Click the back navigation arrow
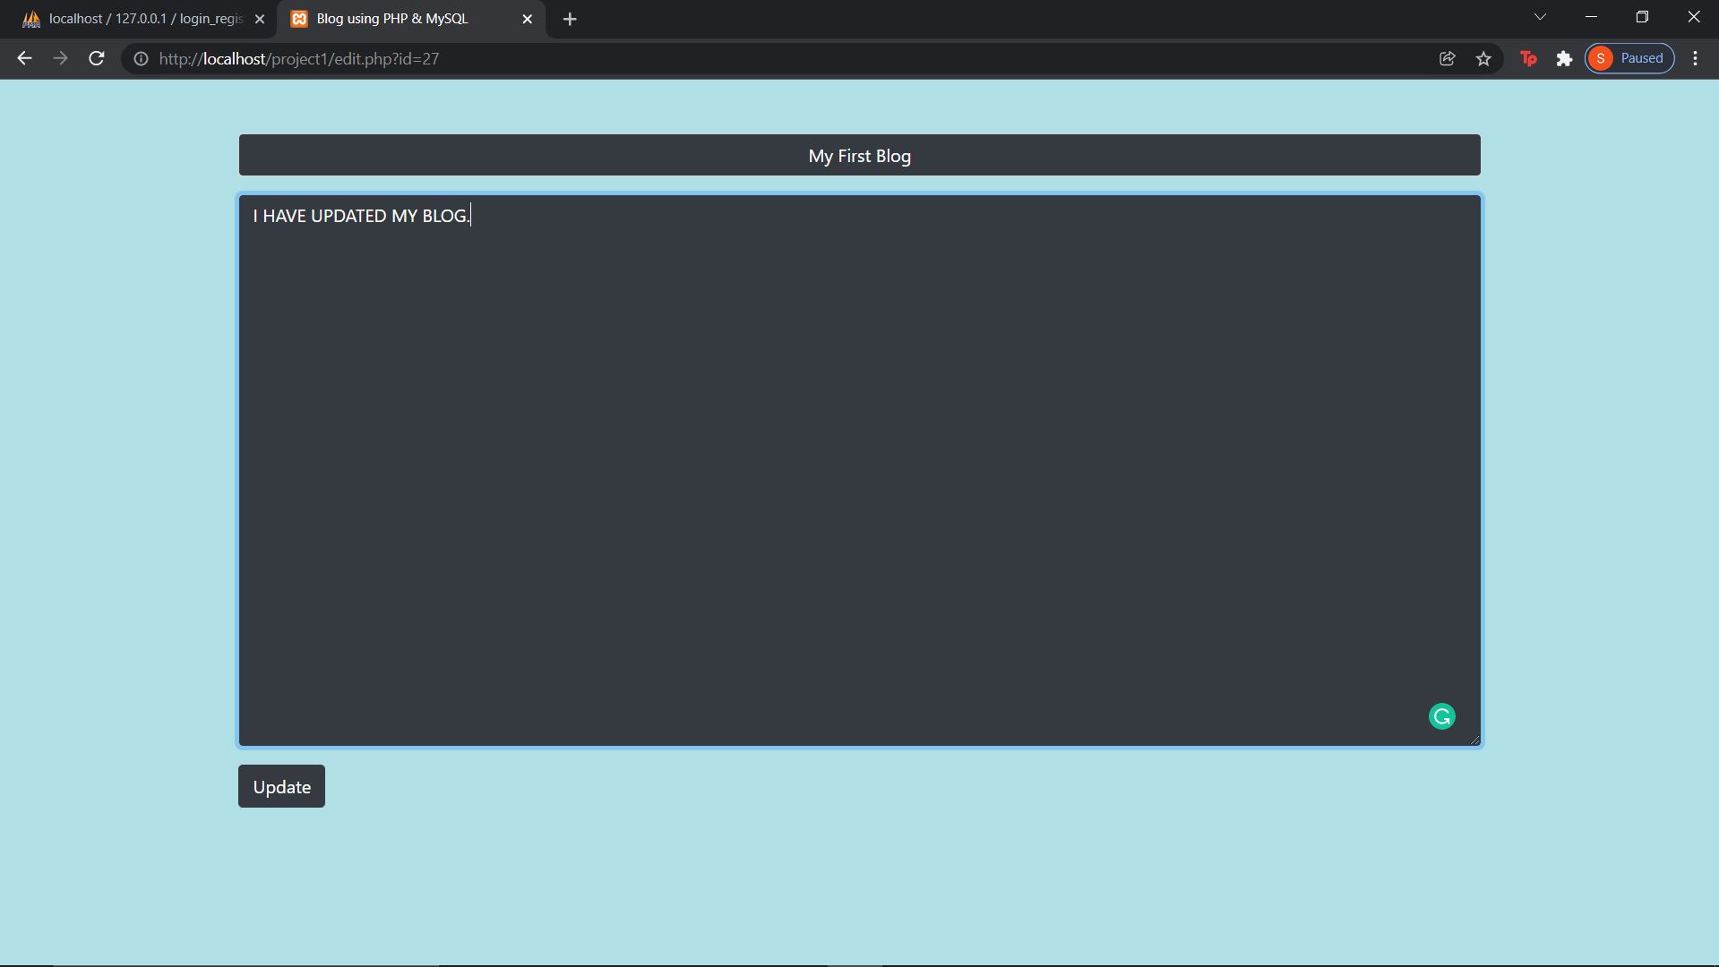Viewport: 1719px width, 967px height. click(23, 58)
